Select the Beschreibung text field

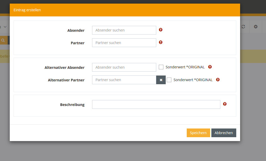156,104
